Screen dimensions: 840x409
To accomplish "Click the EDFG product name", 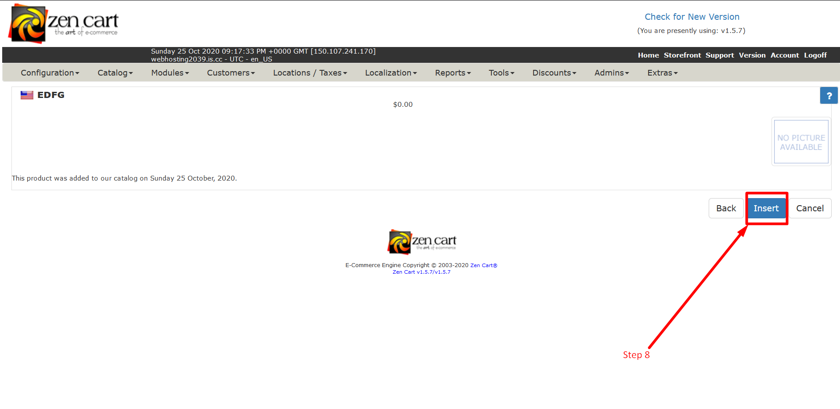I will point(51,95).
